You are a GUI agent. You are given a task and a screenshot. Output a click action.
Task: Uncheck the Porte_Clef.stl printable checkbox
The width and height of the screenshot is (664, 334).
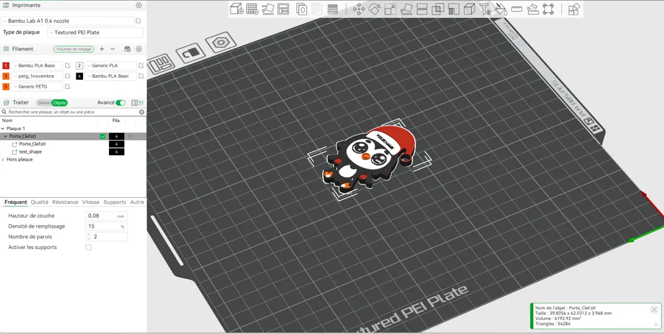tap(102, 136)
